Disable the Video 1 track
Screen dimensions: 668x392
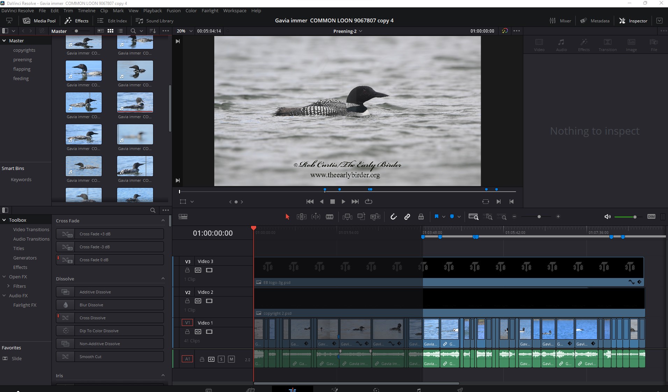click(209, 332)
